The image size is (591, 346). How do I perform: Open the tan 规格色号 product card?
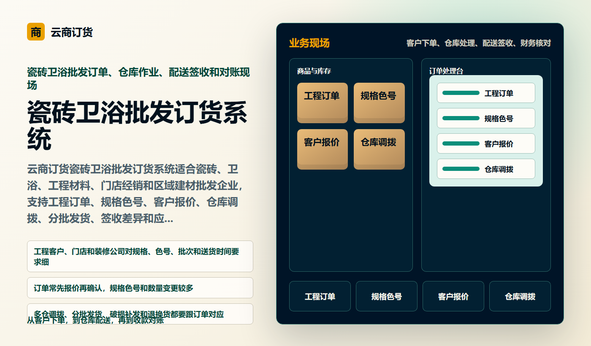[x=379, y=103]
